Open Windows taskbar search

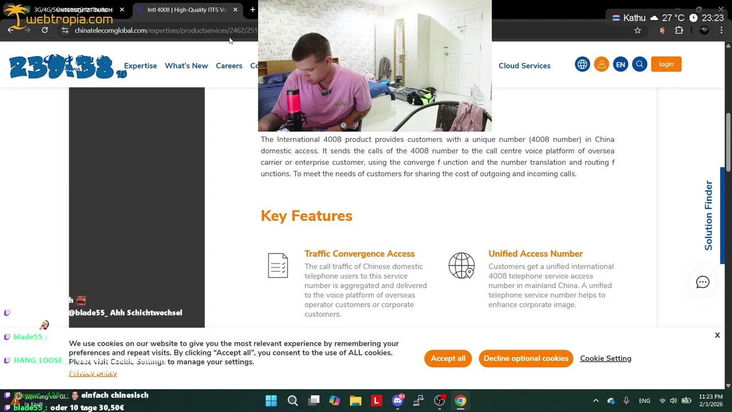coord(293,401)
